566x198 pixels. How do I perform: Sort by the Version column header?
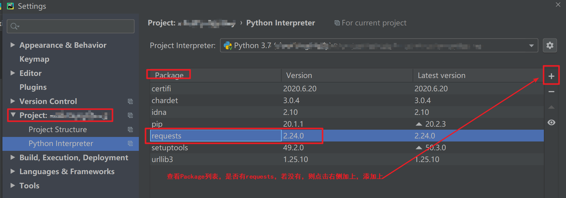(299, 75)
